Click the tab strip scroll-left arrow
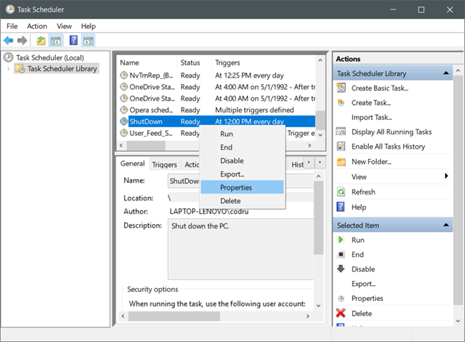This screenshot has height=342, width=465. [x=309, y=162]
